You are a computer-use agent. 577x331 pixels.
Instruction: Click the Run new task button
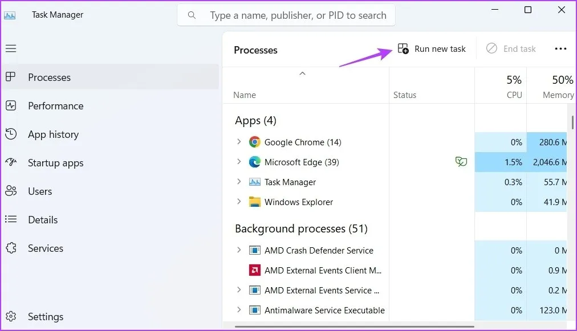(x=432, y=49)
